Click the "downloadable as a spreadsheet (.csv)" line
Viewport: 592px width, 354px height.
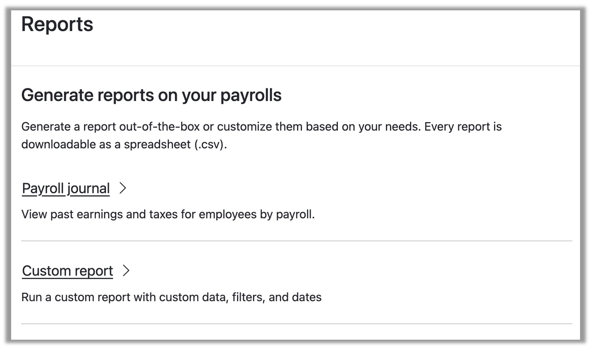click(x=124, y=144)
